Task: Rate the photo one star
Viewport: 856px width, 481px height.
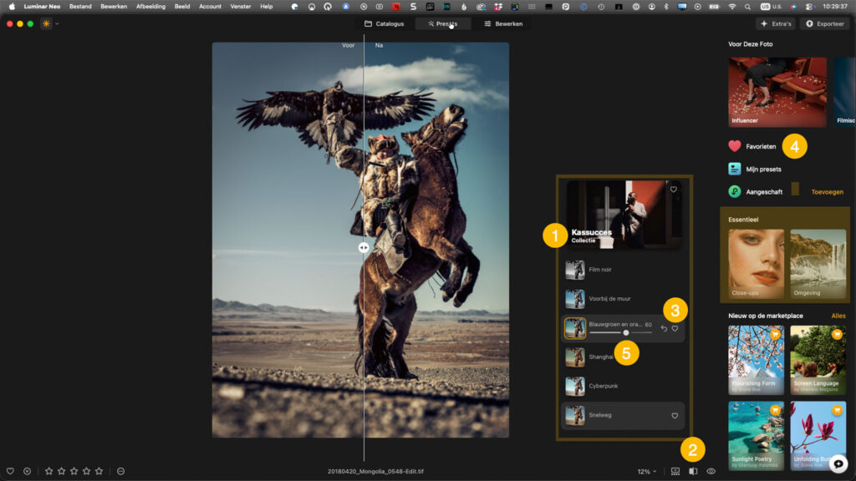Action: pos(49,471)
